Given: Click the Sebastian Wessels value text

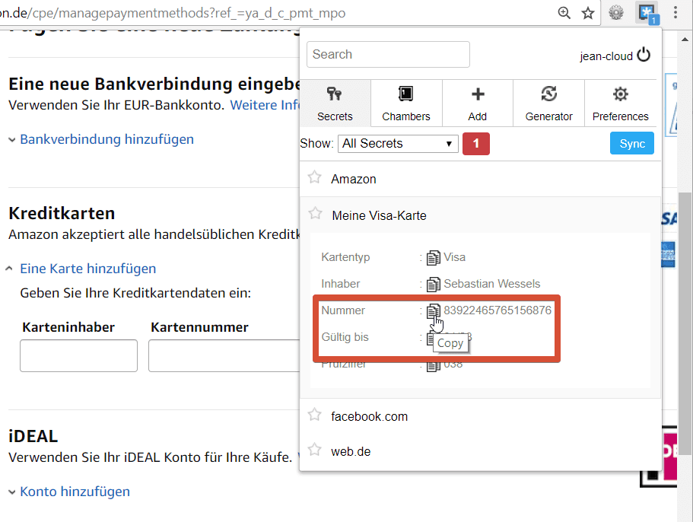Looking at the screenshot, I should pos(492,284).
